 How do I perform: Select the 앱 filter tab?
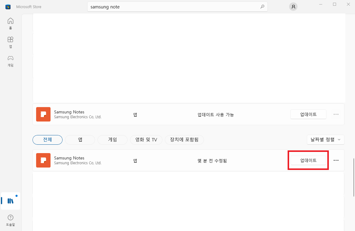tap(80, 140)
